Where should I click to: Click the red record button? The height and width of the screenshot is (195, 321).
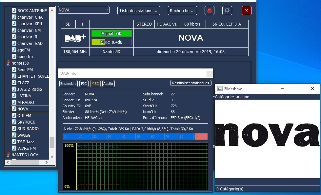(x=210, y=10)
